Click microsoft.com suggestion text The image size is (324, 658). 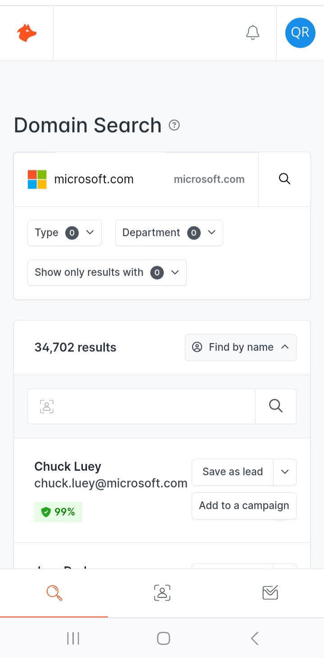tap(209, 179)
